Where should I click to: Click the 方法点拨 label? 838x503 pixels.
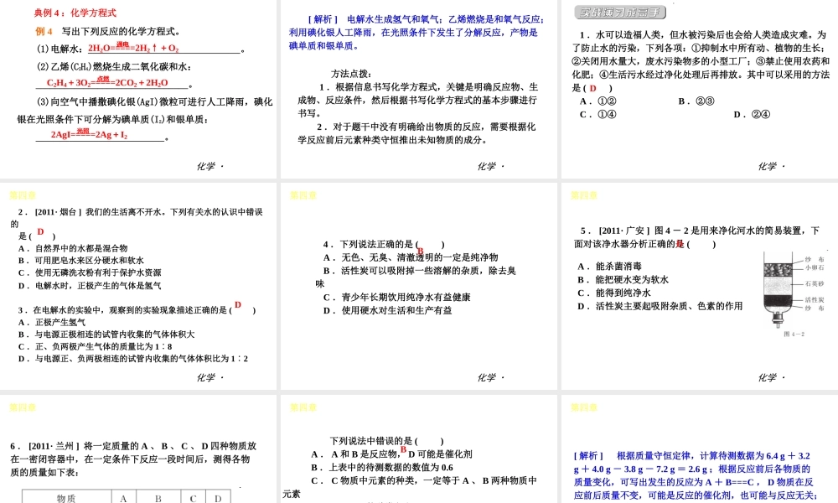click(x=350, y=74)
